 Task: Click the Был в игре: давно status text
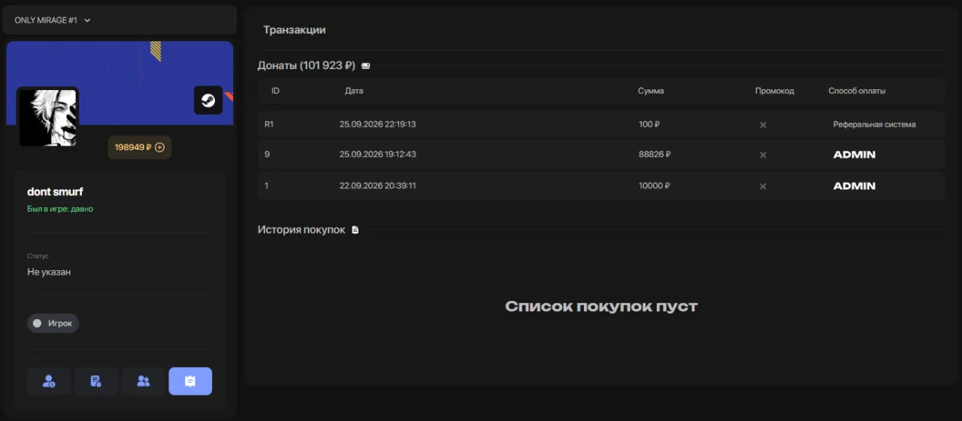[x=60, y=209]
